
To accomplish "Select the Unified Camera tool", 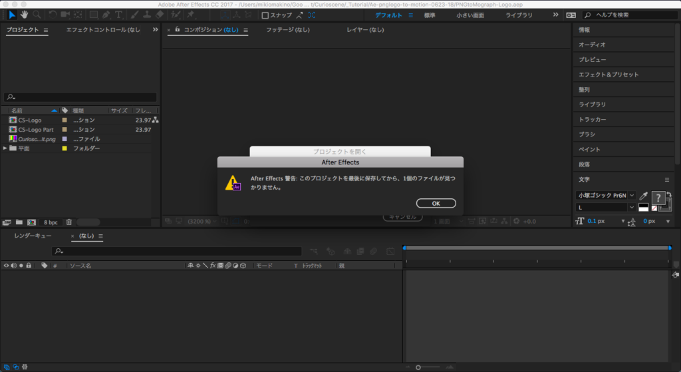I will point(65,15).
